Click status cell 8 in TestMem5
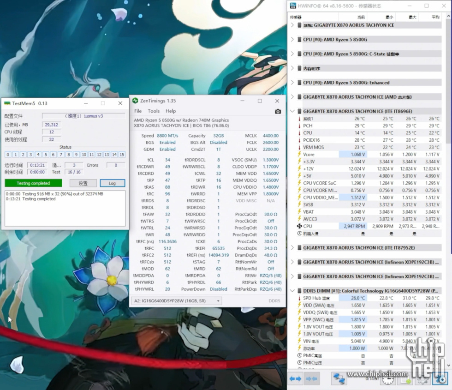452x390 pixels. click(x=69, y=155)
